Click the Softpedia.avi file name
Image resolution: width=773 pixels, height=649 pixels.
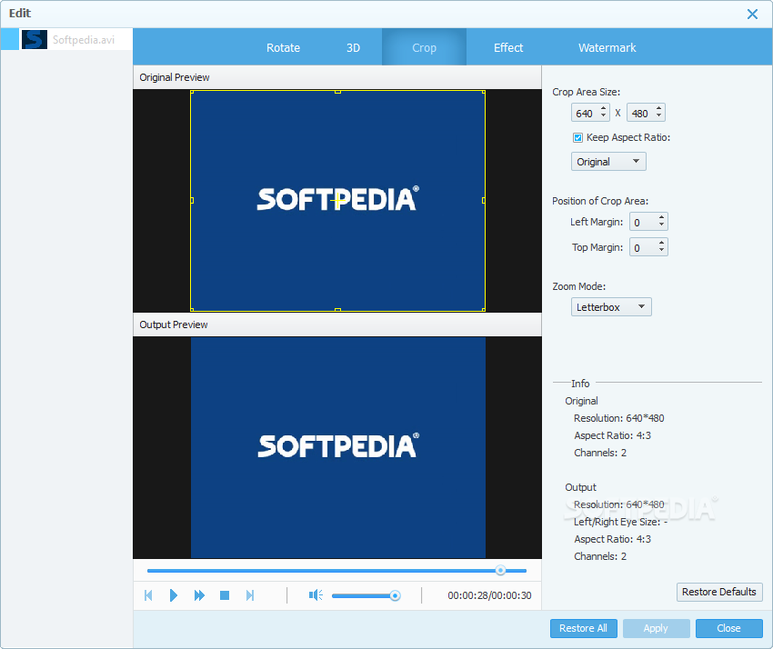84,40
